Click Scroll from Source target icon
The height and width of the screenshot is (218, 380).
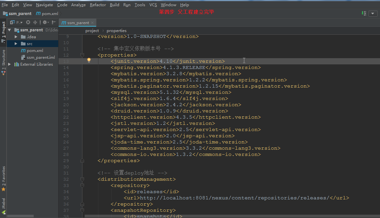[28, 22]
